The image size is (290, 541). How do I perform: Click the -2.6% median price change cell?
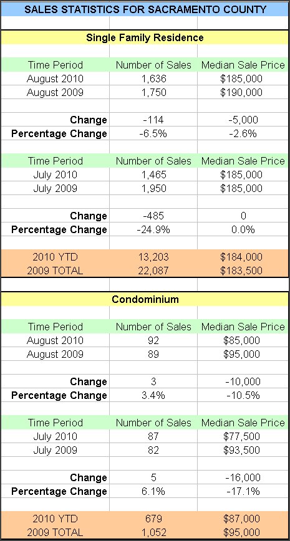click(243, 133)
